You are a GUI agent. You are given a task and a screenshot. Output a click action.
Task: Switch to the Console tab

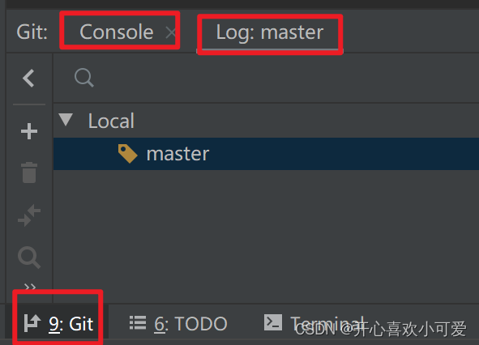point(117,32)
